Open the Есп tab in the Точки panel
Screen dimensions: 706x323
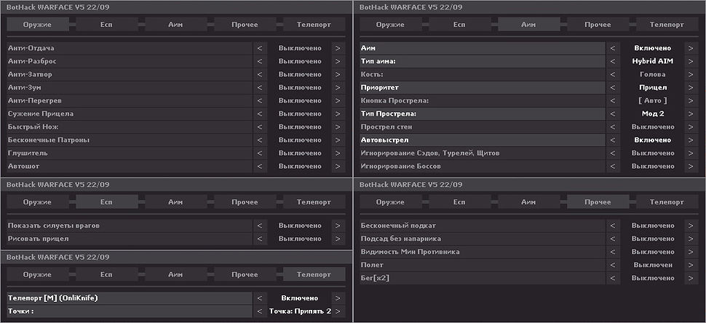click(107, 274)
